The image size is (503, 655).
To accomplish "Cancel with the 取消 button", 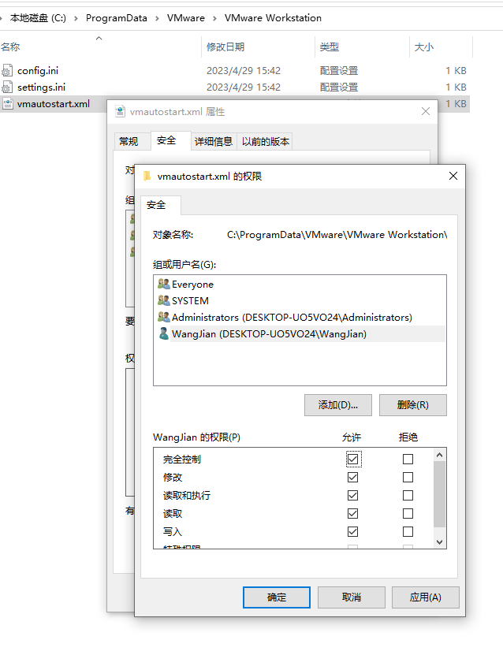I will tap(352, 597).
